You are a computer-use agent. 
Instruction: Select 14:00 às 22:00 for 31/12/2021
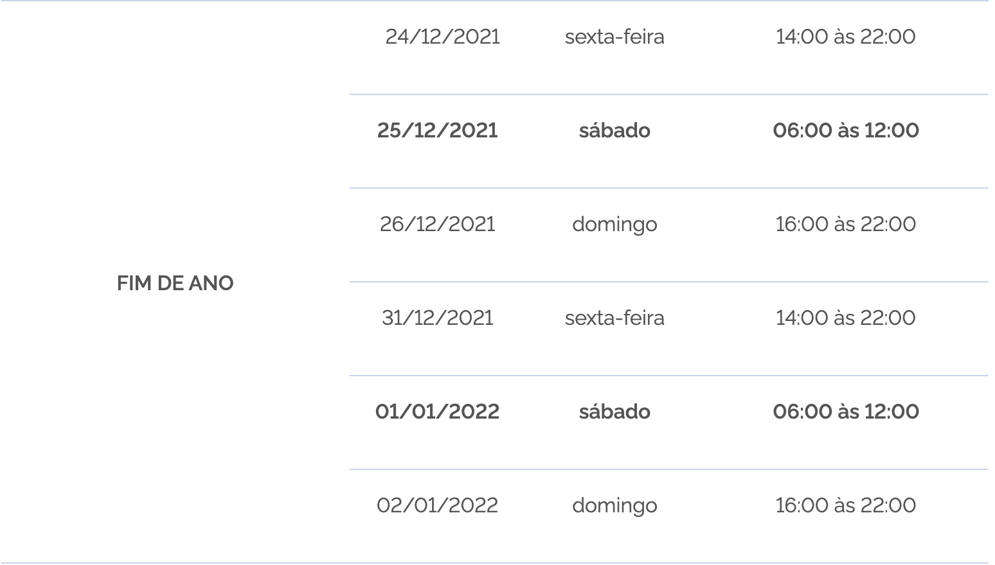(845, 318)
